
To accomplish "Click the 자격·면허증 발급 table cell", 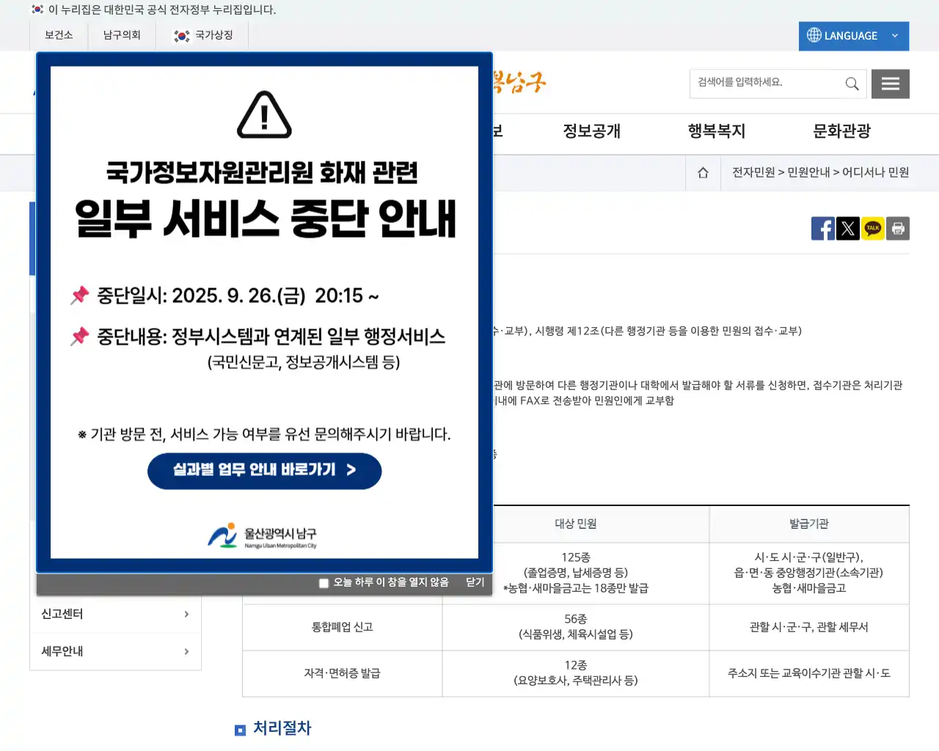I will click(343, 673).
